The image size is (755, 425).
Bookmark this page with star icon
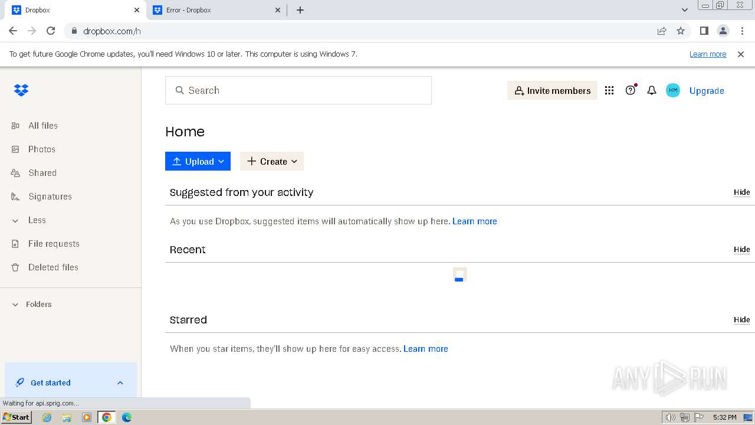click(681, 31)
